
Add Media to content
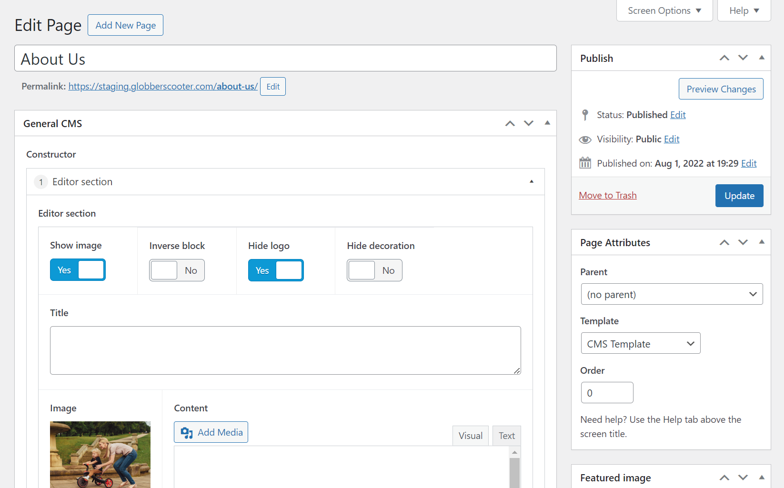point(211,432)
